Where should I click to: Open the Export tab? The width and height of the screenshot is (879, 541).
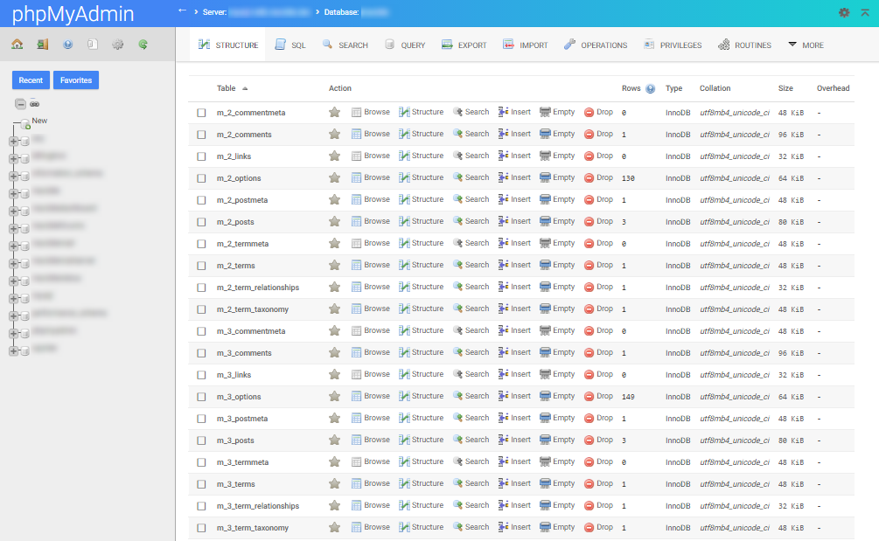(x=464, y=45)
